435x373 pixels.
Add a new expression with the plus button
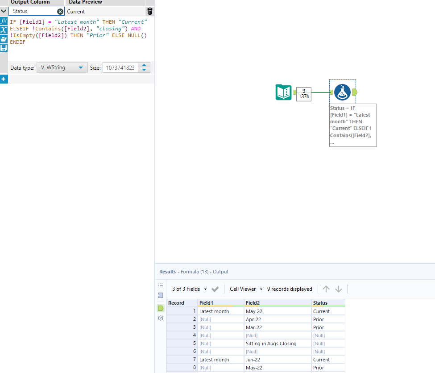4,79
